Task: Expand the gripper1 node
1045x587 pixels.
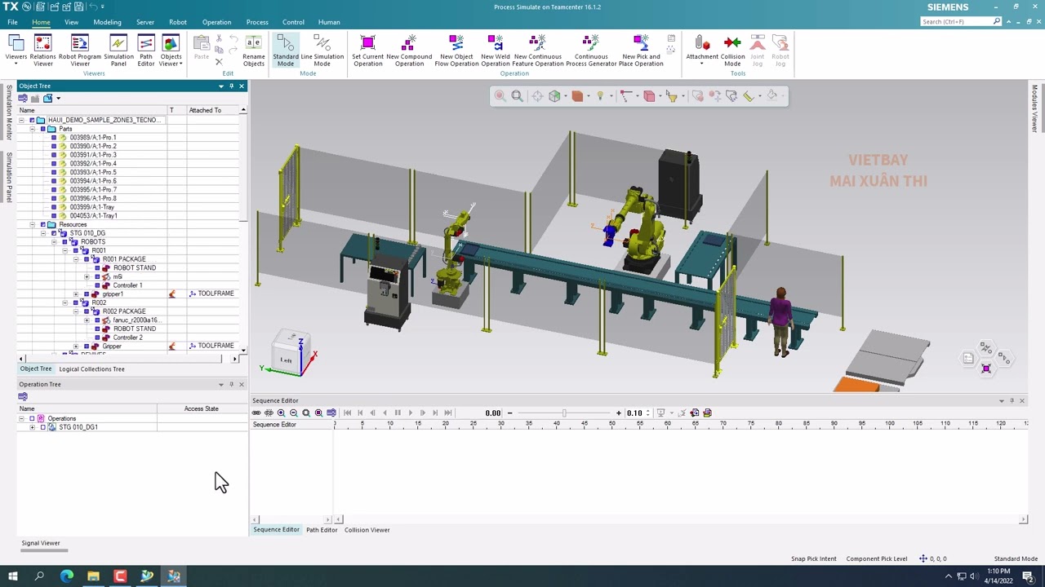Action: [76, 294]
